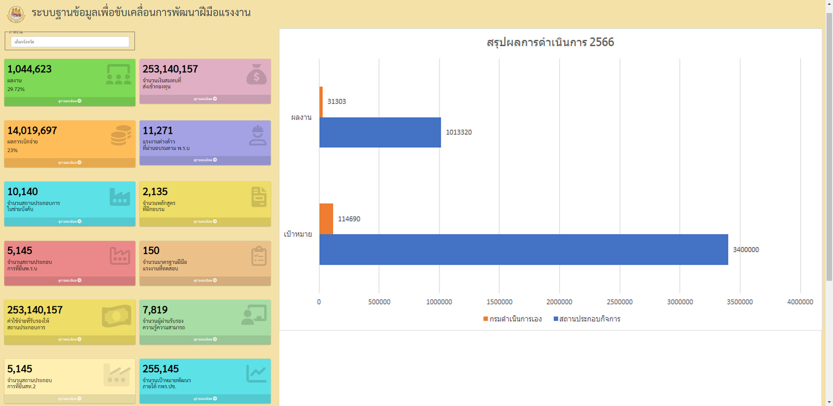
Task: Click the vertical page scrollbar
Action: point(829,147)
